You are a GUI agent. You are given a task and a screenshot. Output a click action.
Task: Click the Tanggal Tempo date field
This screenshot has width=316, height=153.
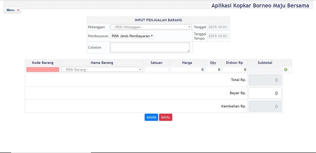tap(218, 36)
